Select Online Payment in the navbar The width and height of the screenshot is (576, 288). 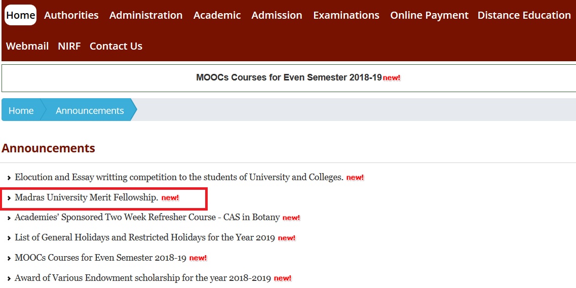(429, 15)
